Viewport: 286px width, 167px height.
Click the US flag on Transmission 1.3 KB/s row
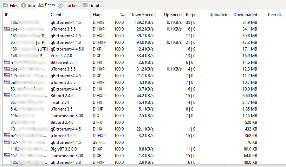click(x=7, y=155)
